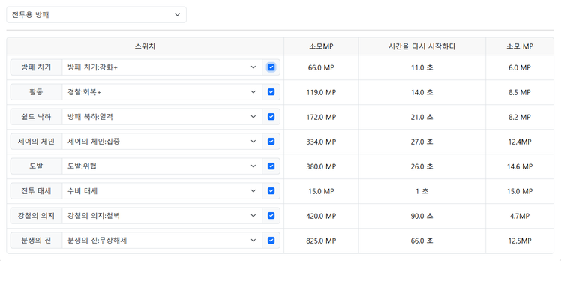Disable the 강철의 의지 checkbox

pos(271,215)
